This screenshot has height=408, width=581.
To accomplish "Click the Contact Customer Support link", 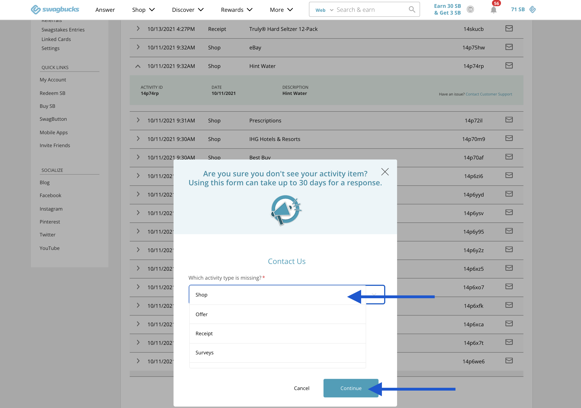I will (x=489, y=94).
